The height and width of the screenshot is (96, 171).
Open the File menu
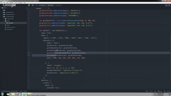(x=1, y=3)
